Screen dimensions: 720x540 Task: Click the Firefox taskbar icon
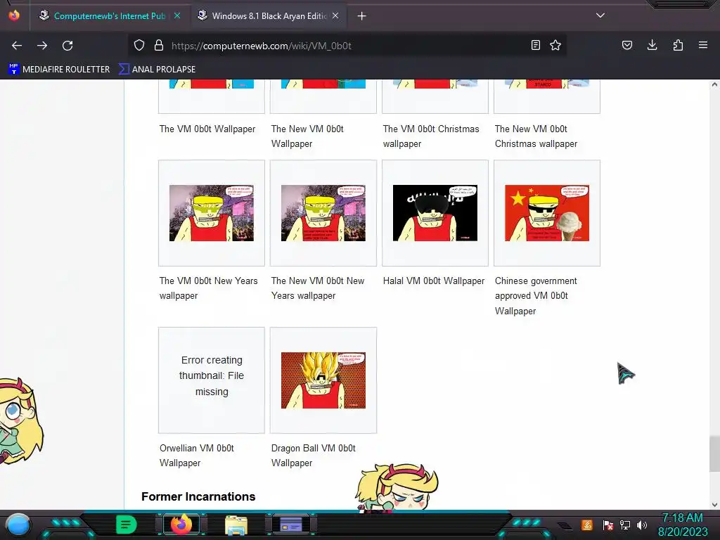click(x=181, y=525)
